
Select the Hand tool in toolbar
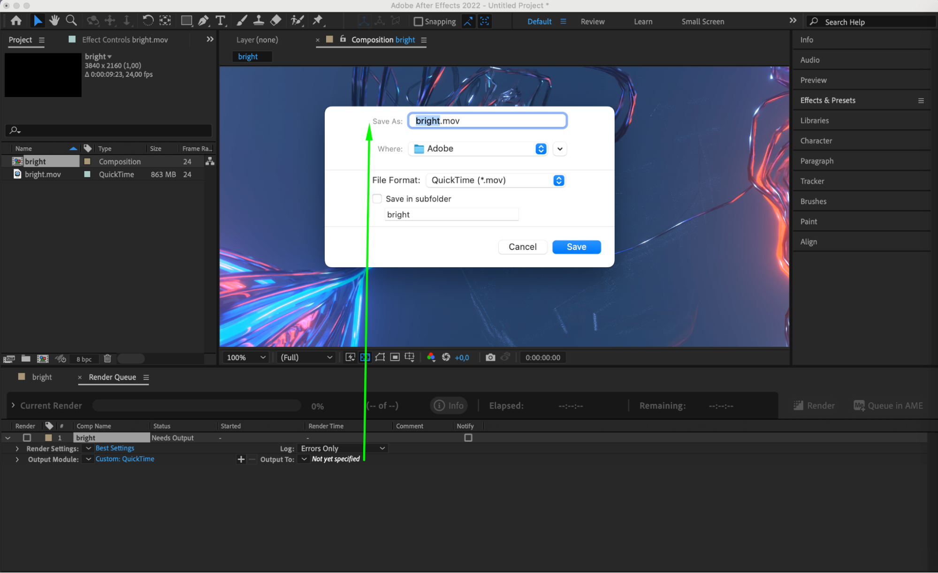(x=54, y=21)
